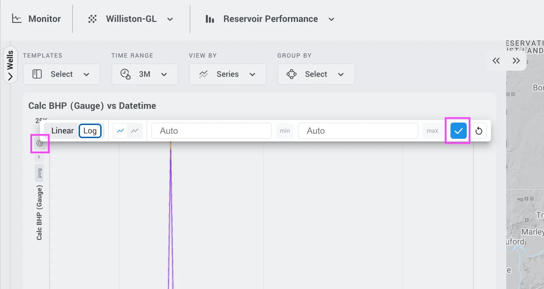Click the chart title Calc BHP vs Datetime
The height and width of the screenshot is (289, 544).
[x=92, y=106]
